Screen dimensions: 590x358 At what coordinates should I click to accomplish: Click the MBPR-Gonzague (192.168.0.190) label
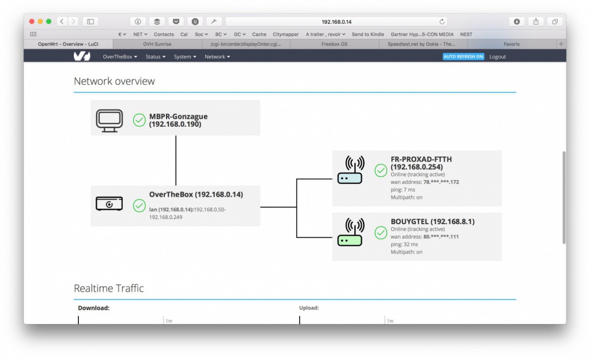click(179, 120)
